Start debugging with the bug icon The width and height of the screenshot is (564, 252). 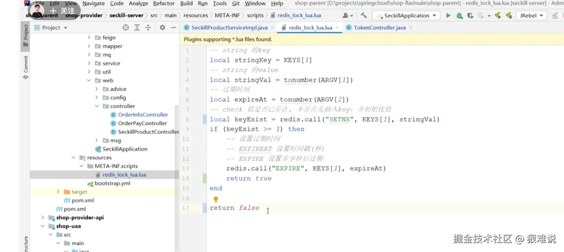point(460,16)
